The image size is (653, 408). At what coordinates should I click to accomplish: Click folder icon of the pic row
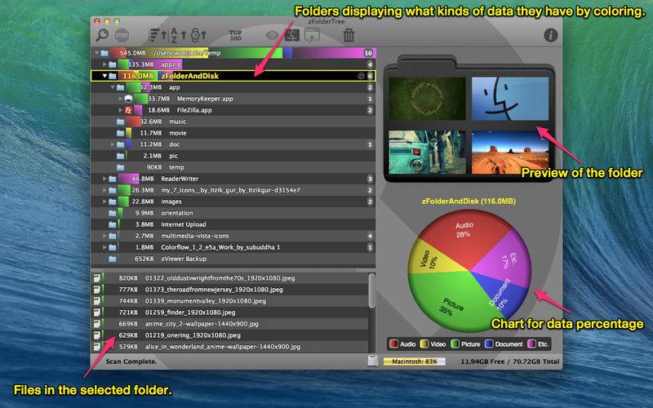120,156
